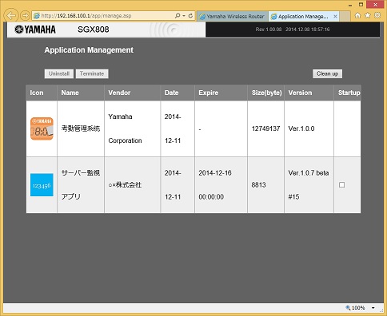The image size is (387, 316).
Task: Click the Size(byte) column header
Action: tap(266, 93)
